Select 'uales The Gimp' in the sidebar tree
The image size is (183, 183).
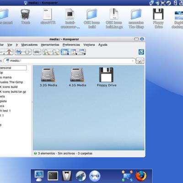11,82
